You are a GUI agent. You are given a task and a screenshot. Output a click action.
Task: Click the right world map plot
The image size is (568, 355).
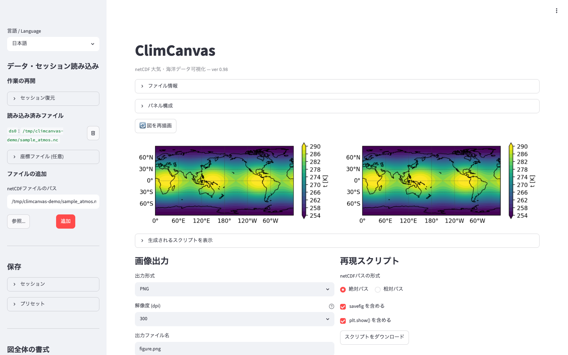(x=431, y=180)
